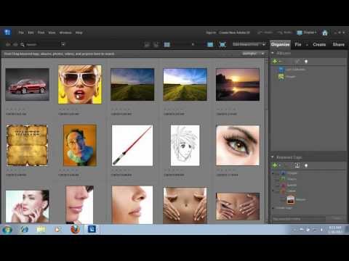349x261 pixels.
Task: Collapse the Albums panel triangle
Action: (x=273, y=53)
